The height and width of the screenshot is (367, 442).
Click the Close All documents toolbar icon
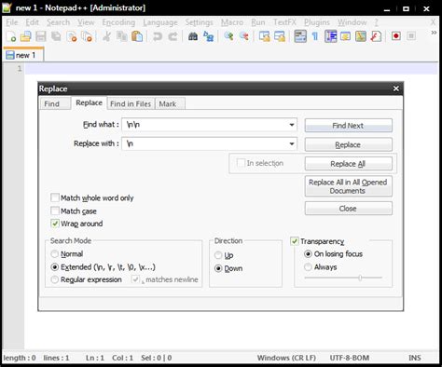[x=87, y=36]
